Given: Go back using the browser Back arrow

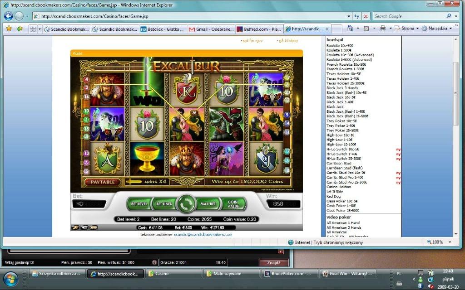Looking at the screenshot, I should (8, 16).
